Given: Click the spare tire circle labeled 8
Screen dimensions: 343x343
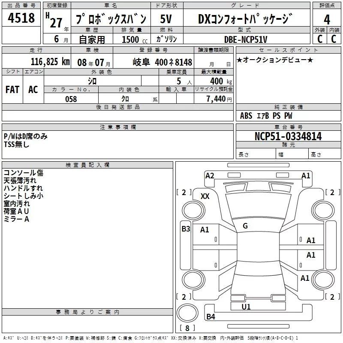Looking at the screenshot, I should click(187, 313).
